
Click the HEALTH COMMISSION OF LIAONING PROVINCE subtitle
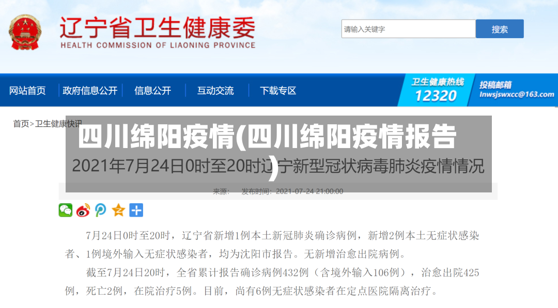click(158, 45)
